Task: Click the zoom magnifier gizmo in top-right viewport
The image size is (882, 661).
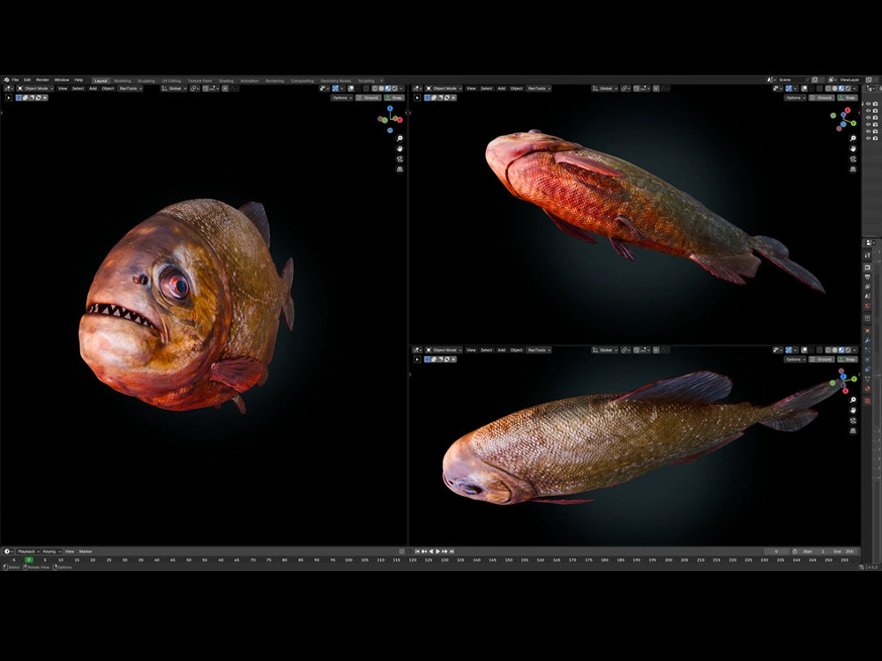Action: (x=853, y=138)
